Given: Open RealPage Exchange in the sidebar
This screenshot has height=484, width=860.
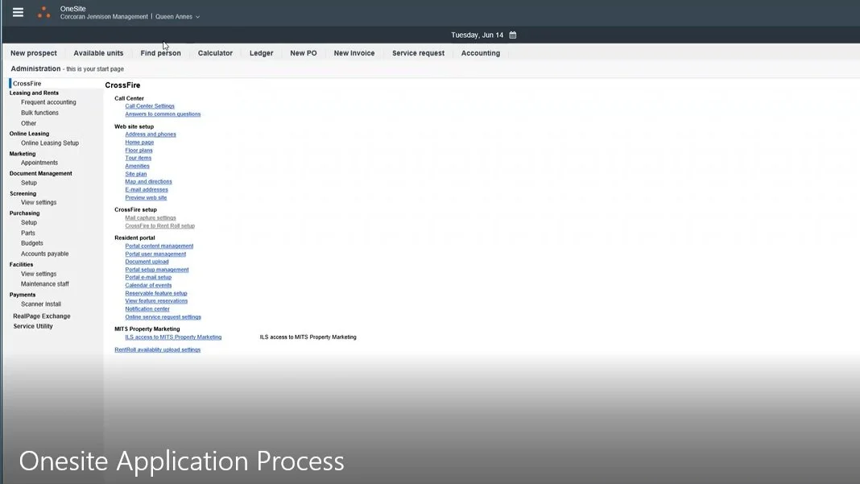Looking at the screenshot, I should pos(42,316).
